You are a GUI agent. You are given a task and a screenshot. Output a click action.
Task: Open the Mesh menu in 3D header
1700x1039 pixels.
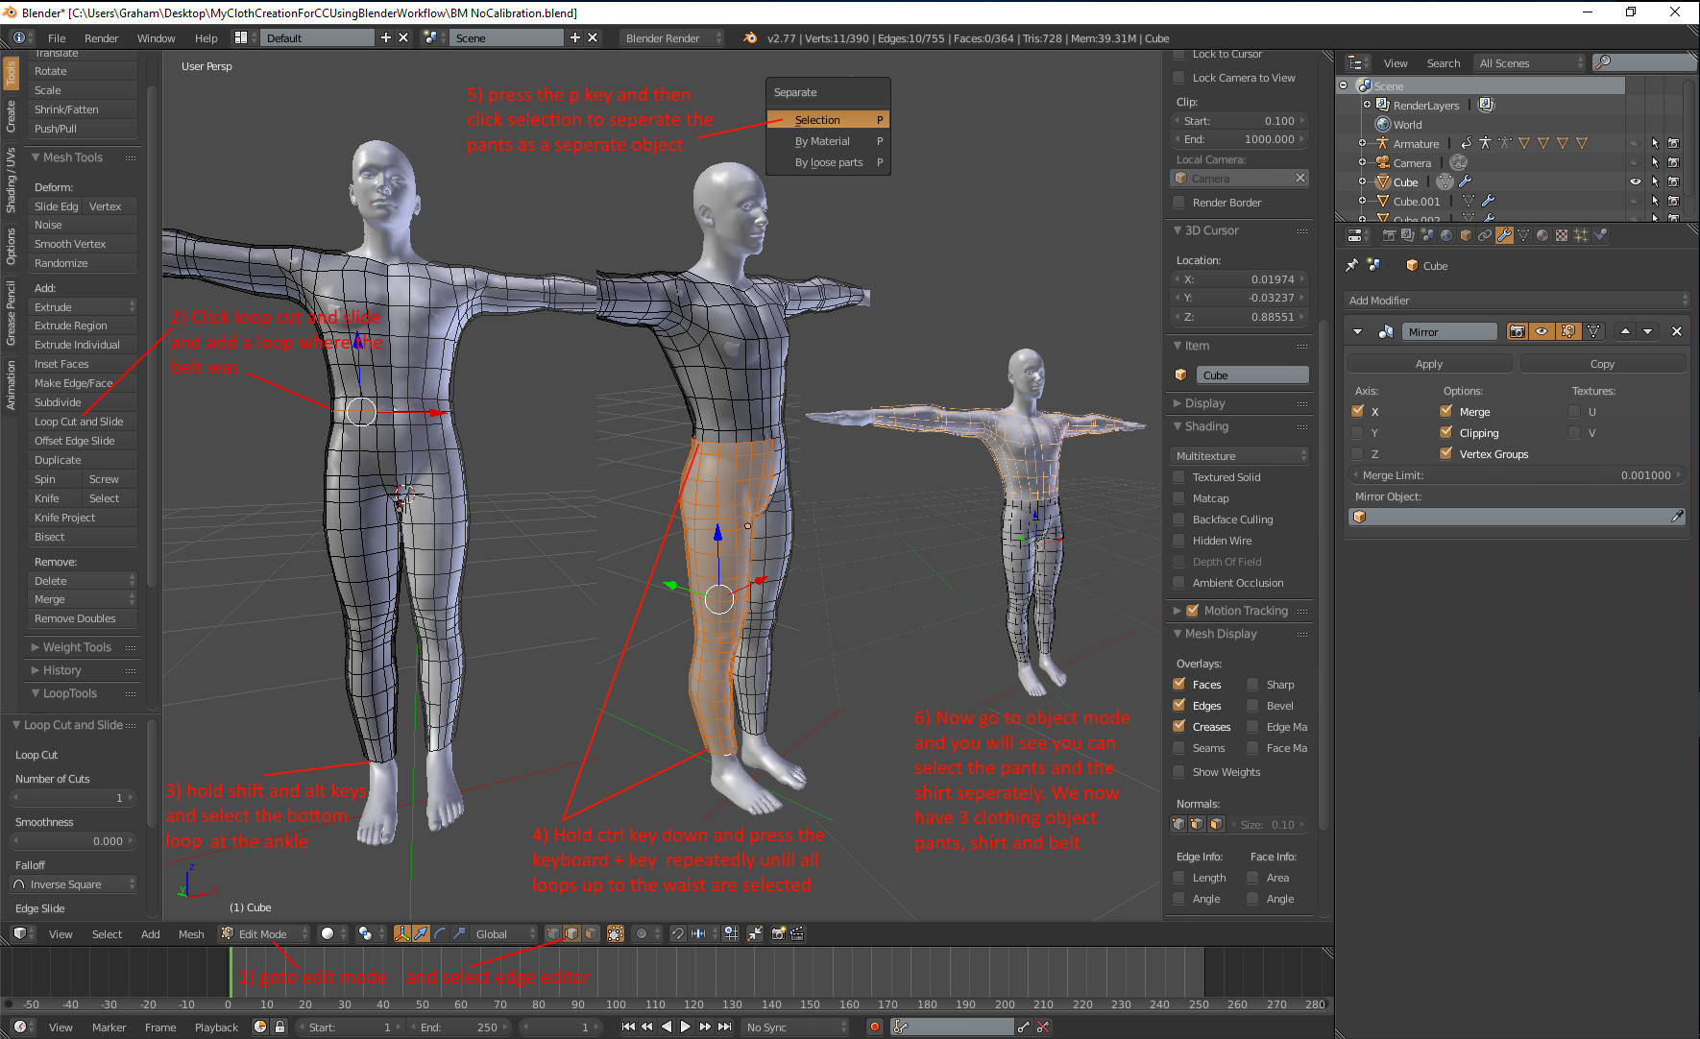191,933
